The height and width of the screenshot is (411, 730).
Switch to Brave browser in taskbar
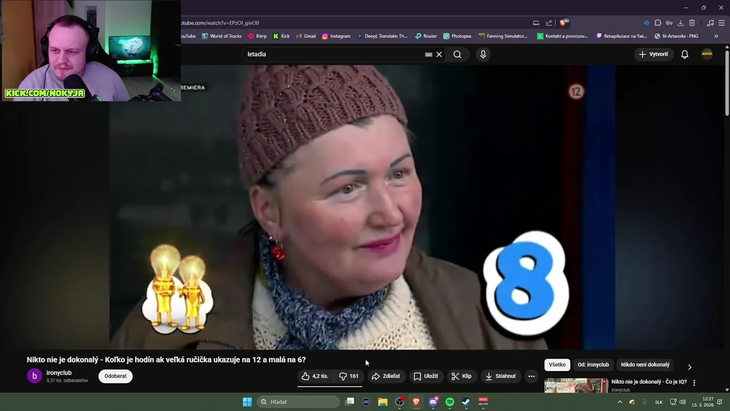point(416,402)
